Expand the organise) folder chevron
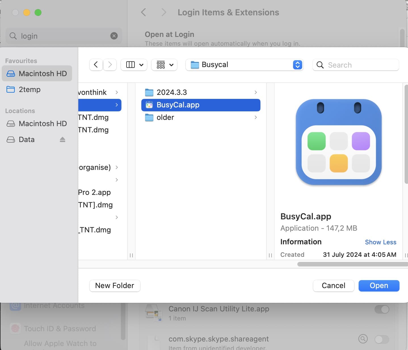 pos(117,167)
